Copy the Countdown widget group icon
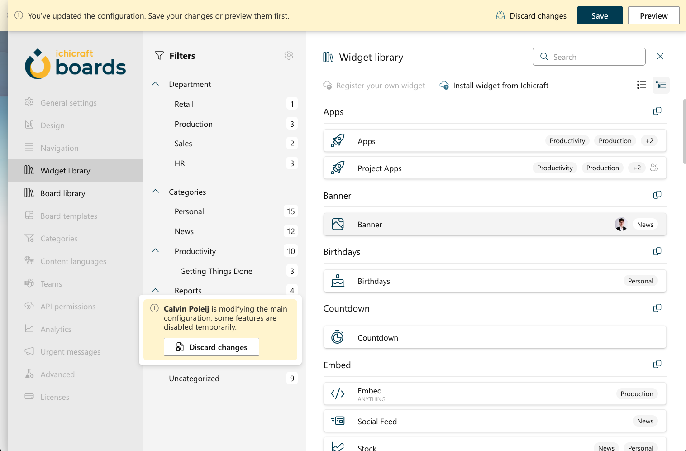The height and width of the screenshot is (451, 686). pyautogui.click(x=657, y=308)
